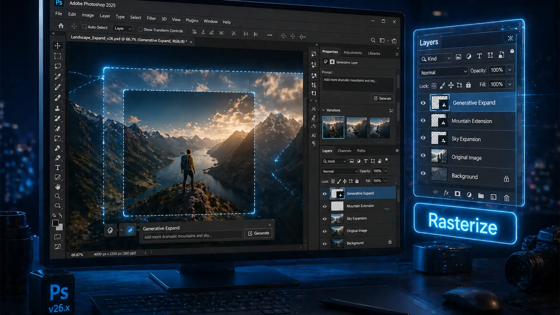Collapse the Variations section
The width and height of the screenshot is (560, 315).
tap(323, 110)
